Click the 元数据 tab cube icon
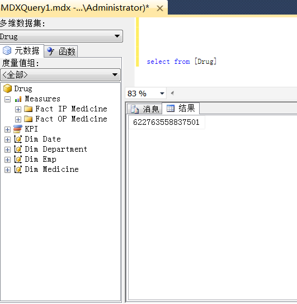The width and height of the screenshot is (297, 304). click(7, 50)
